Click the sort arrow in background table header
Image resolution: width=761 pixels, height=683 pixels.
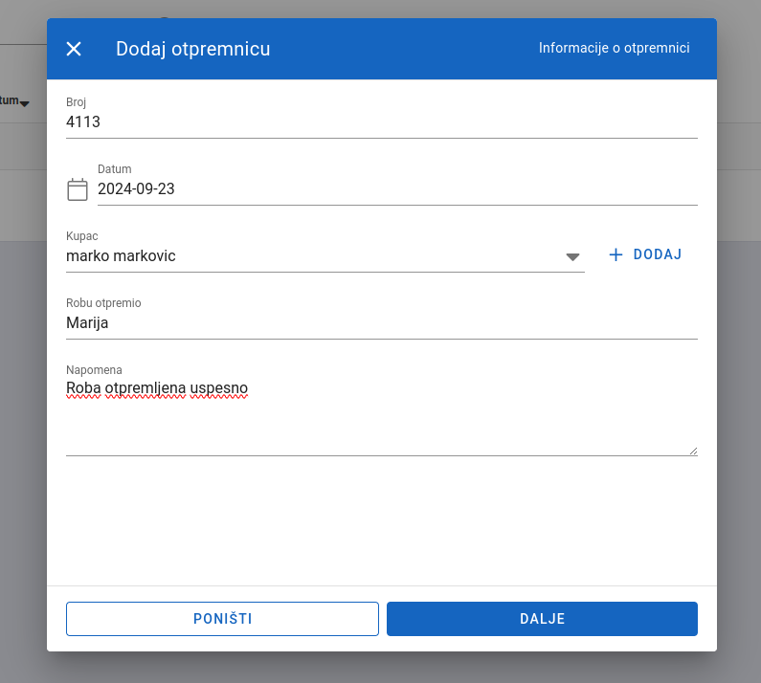point(24,103)
